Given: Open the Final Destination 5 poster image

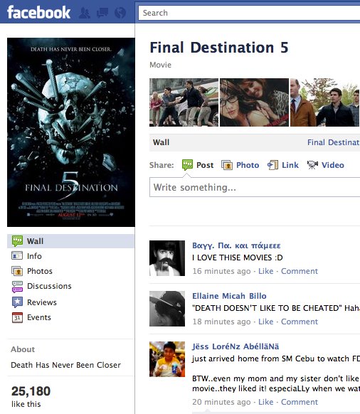Looking at the screenshot, I should [x=70, y=132].
